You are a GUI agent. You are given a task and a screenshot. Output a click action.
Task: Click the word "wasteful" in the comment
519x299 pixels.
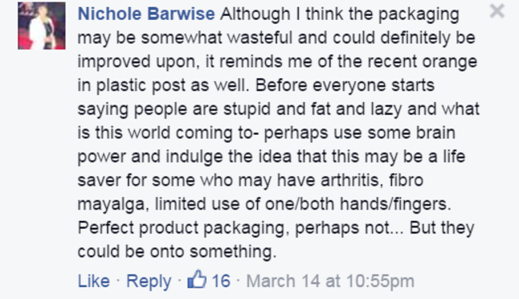(x=259, y=37)
